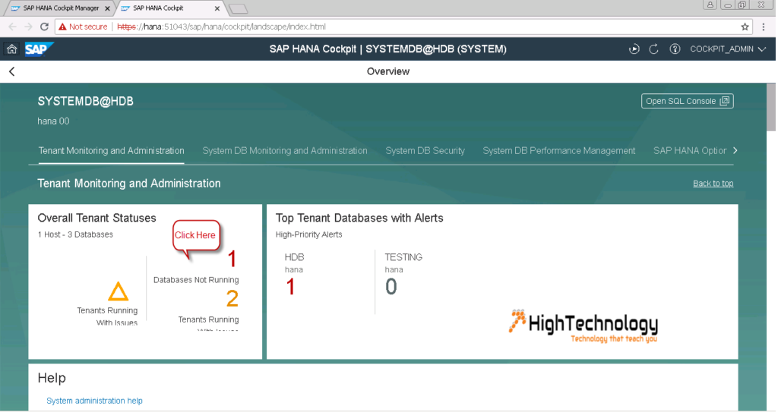The image size is (778, 412).
Task: Expand the COCKPIT_ADMIN user menu
Action: (728, 49)
